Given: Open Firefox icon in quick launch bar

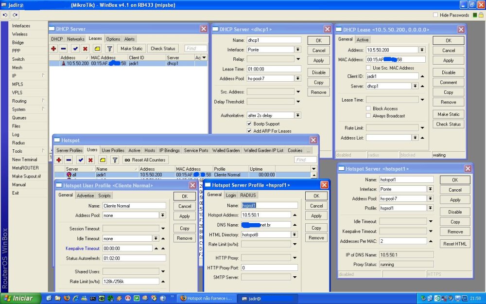Looking at the screenshot, I should coord(67,299).
